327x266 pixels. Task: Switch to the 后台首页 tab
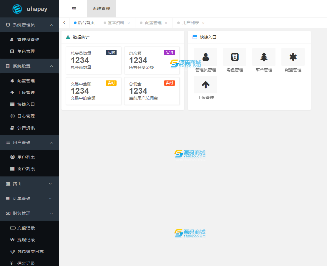84,23
